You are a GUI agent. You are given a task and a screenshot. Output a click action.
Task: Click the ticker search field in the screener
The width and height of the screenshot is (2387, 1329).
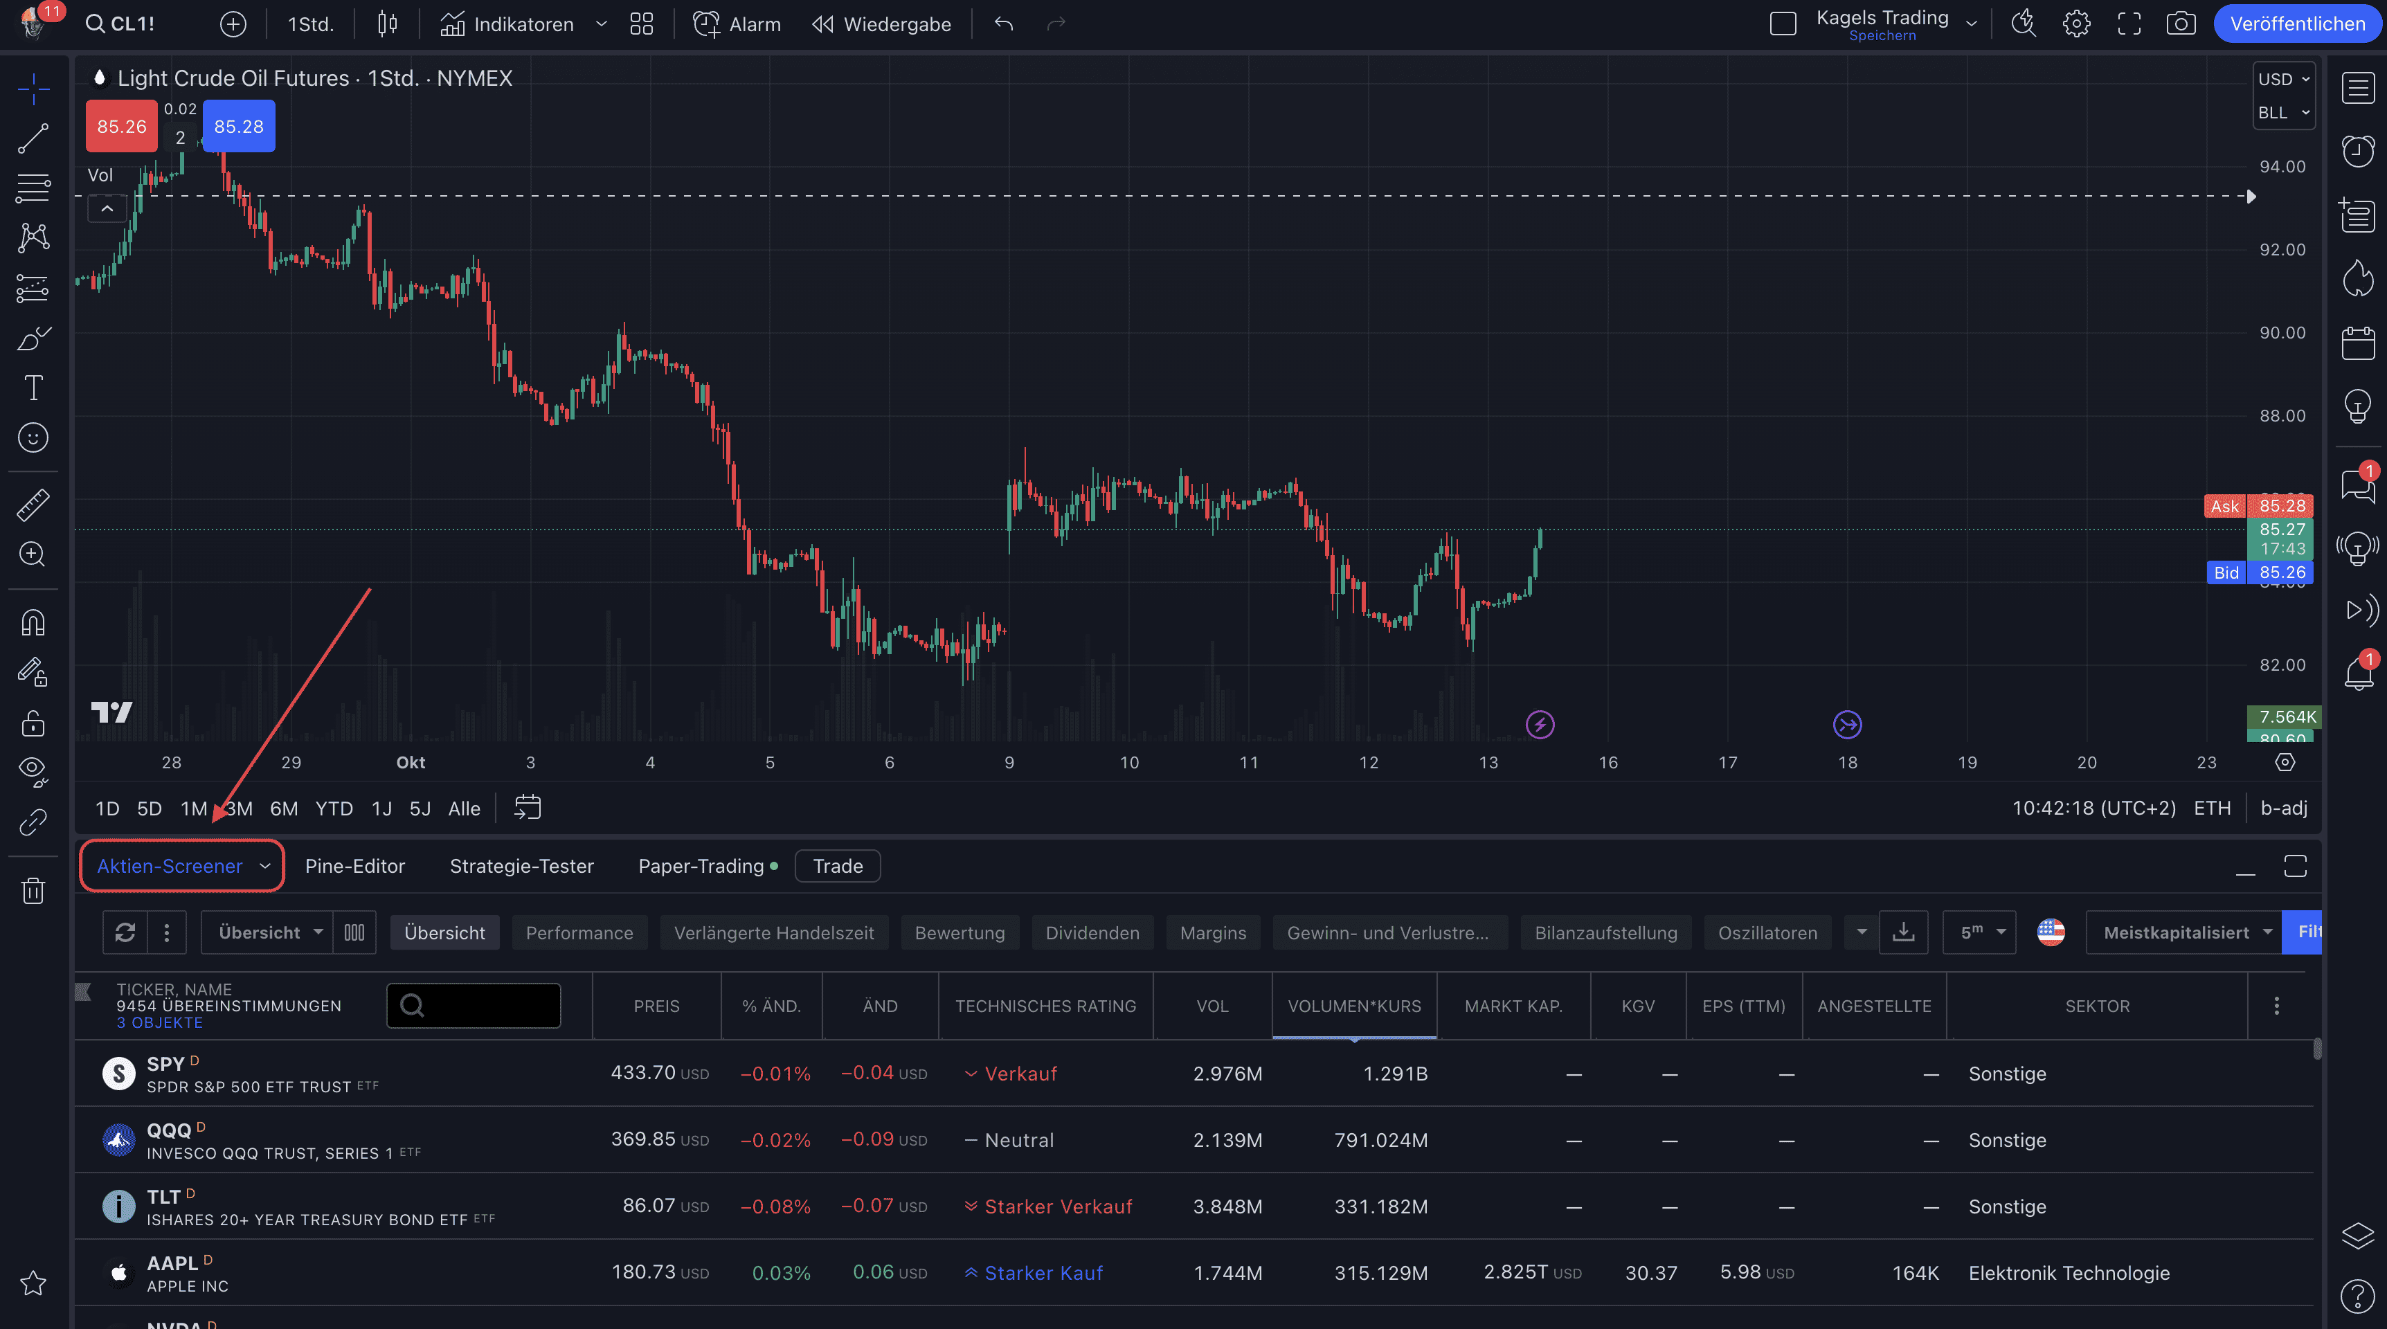(x=474, y=1006)
